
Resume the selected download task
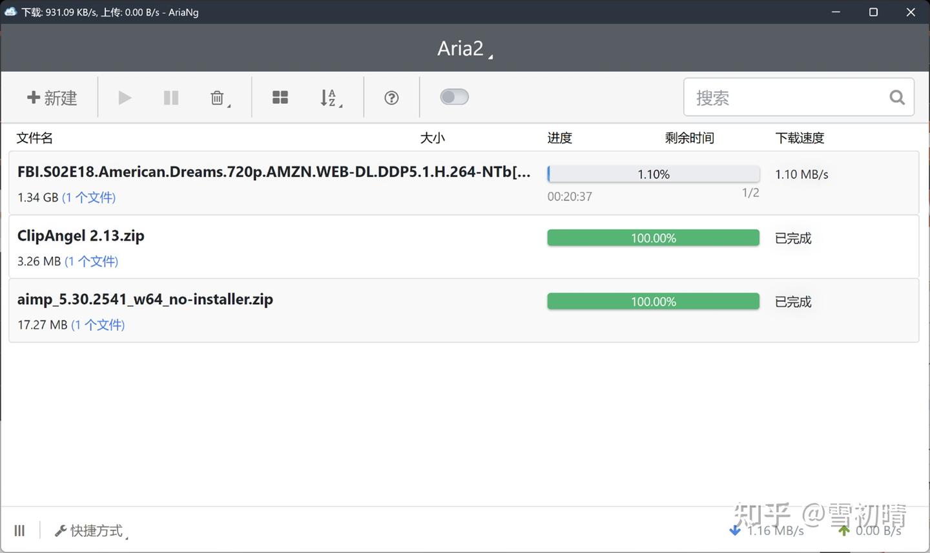pos(124,97)
